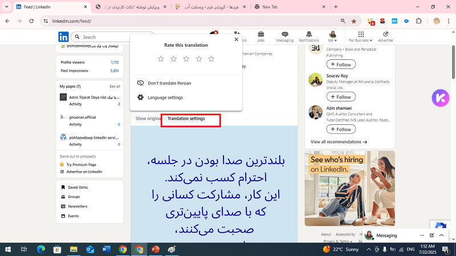This screenshot has height=256, width=456.
Task: Open messaging overlay options ellipsis
Action: pos(422,235)
